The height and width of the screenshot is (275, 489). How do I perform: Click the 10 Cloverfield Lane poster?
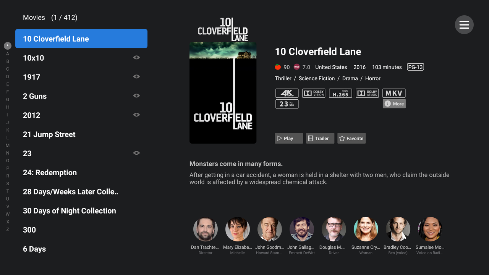pyautogui.click(x=223, y=93)
